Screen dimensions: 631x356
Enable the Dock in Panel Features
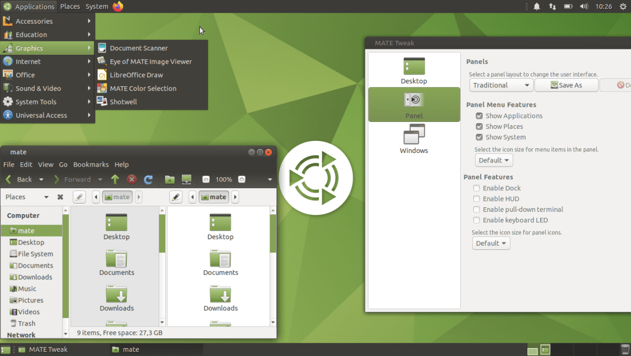tap(476, 188)
